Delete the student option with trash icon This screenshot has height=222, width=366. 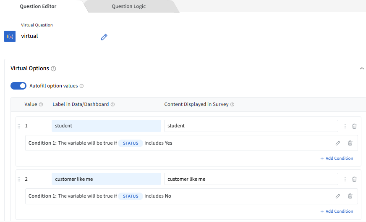click(354, 126)
